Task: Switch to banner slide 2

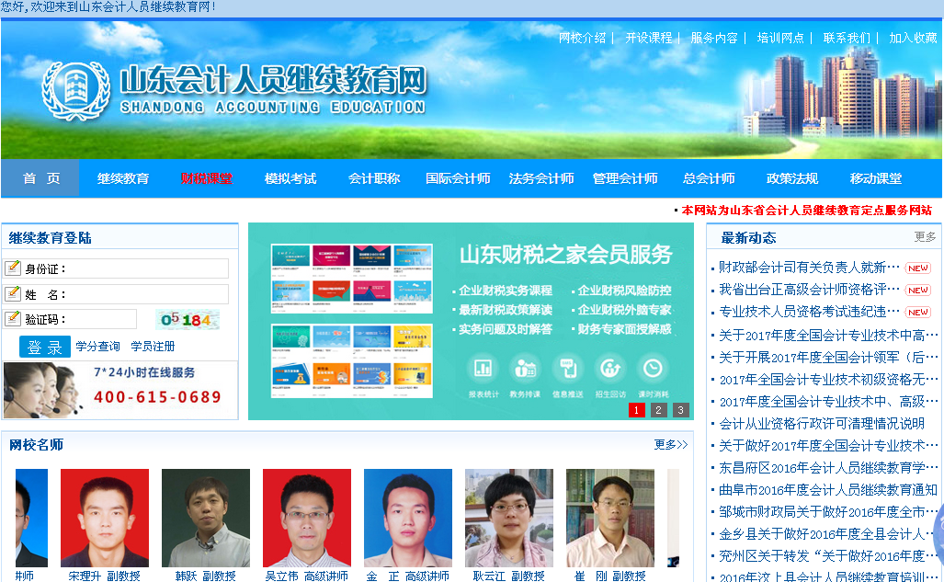Action: click(659, 410)
